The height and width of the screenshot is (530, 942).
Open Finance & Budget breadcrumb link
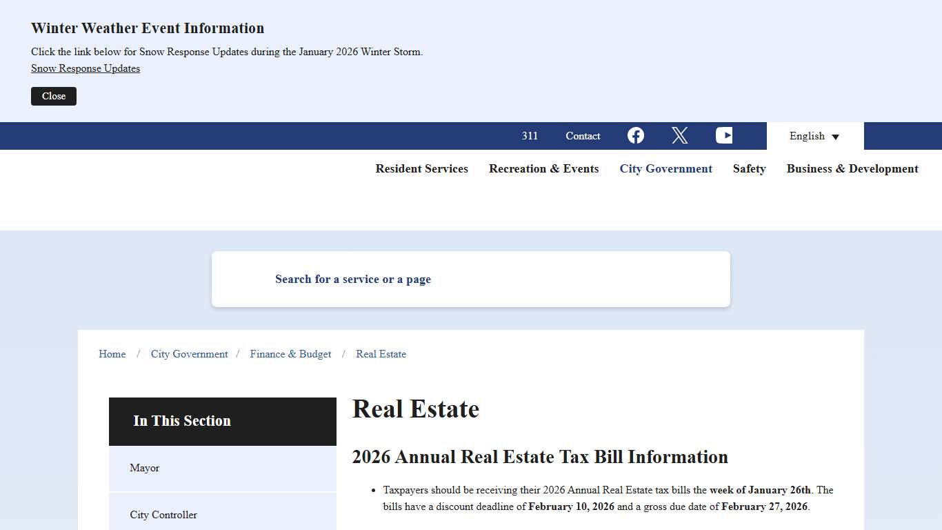click(x=290, y=354)
